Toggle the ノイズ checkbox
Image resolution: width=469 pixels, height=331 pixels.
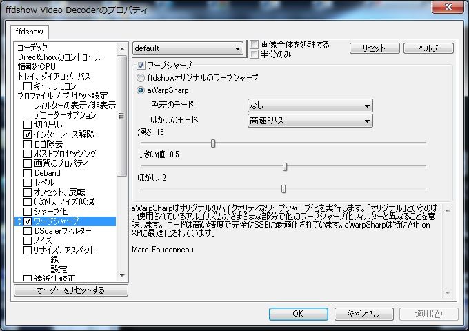tap(28, 241)
